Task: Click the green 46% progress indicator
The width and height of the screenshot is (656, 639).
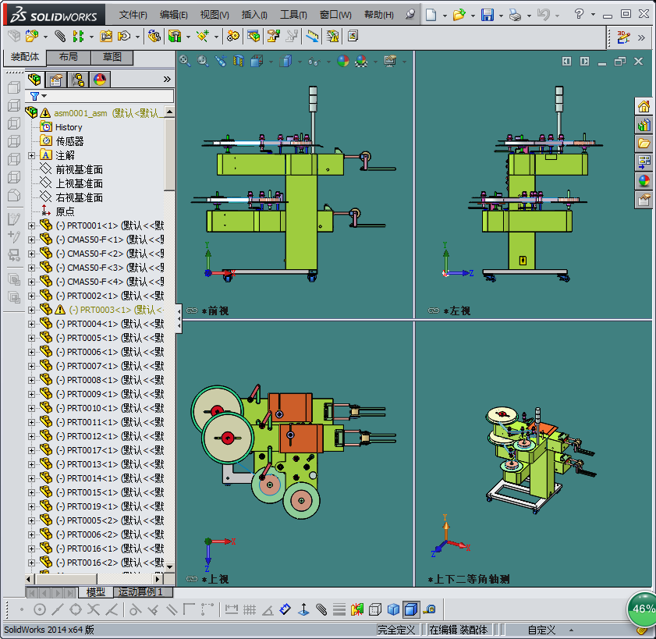Action: [643, 609]
